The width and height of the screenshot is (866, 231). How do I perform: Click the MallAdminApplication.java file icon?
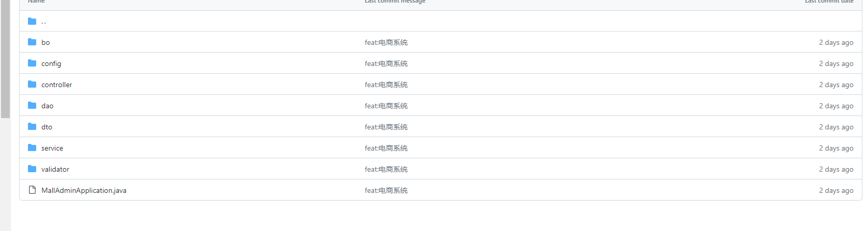32,190
